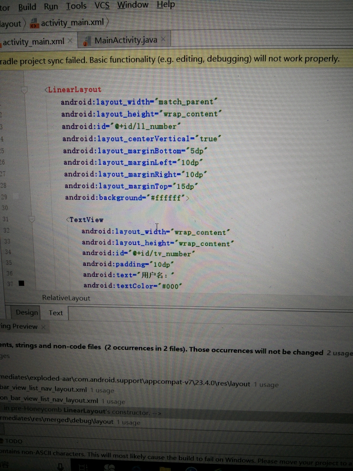Click android:textColor="#000" line
353x471 pixels.
pos(133,286)
